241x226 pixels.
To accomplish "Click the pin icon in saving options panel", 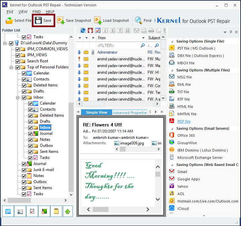I will 231,32.
